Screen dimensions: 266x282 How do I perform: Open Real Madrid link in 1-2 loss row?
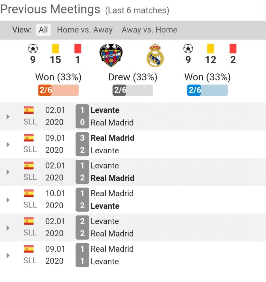tap(112, 193)
